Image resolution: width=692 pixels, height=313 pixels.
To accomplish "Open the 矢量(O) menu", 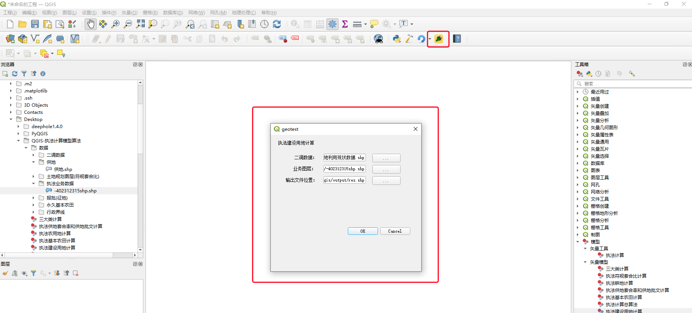I will (x=129, y=13).
